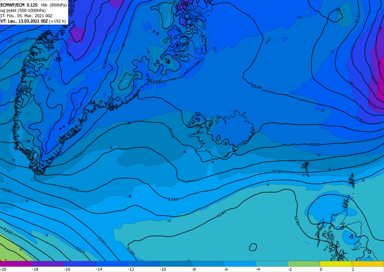The height and width of the screenshot is (272, 384).
Task: Click the bold '-5' temperature value over Scotland
Action: coord(351,237)
